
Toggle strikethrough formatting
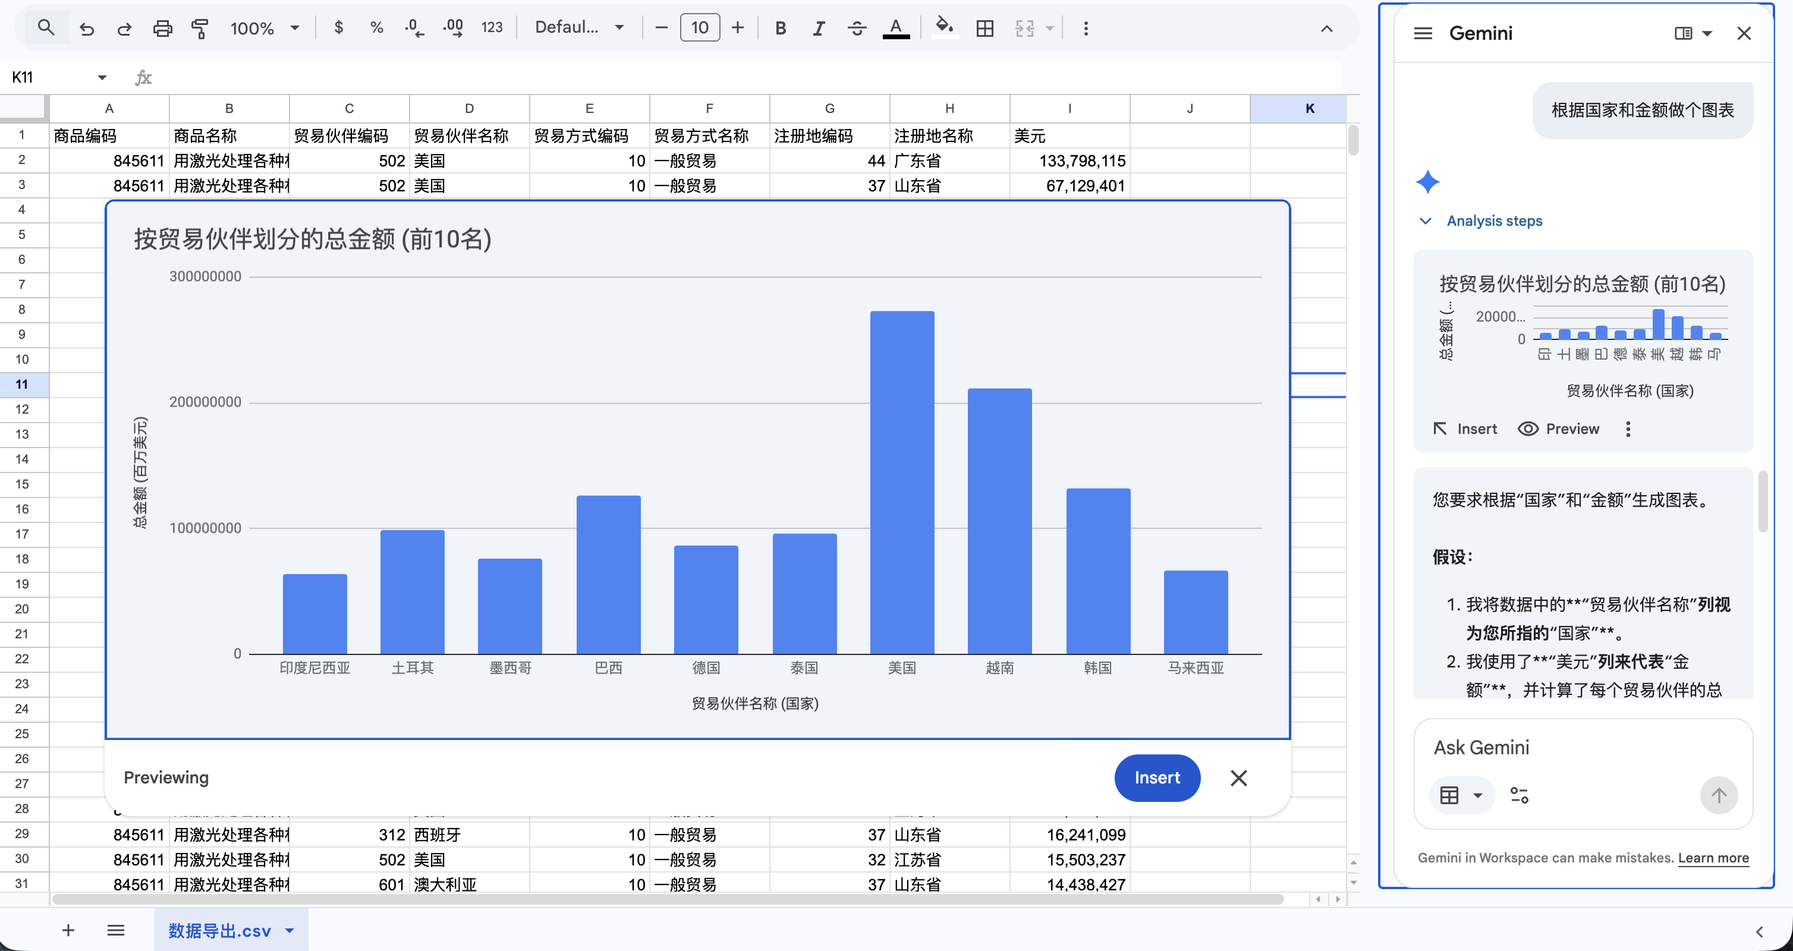point(857,29)
